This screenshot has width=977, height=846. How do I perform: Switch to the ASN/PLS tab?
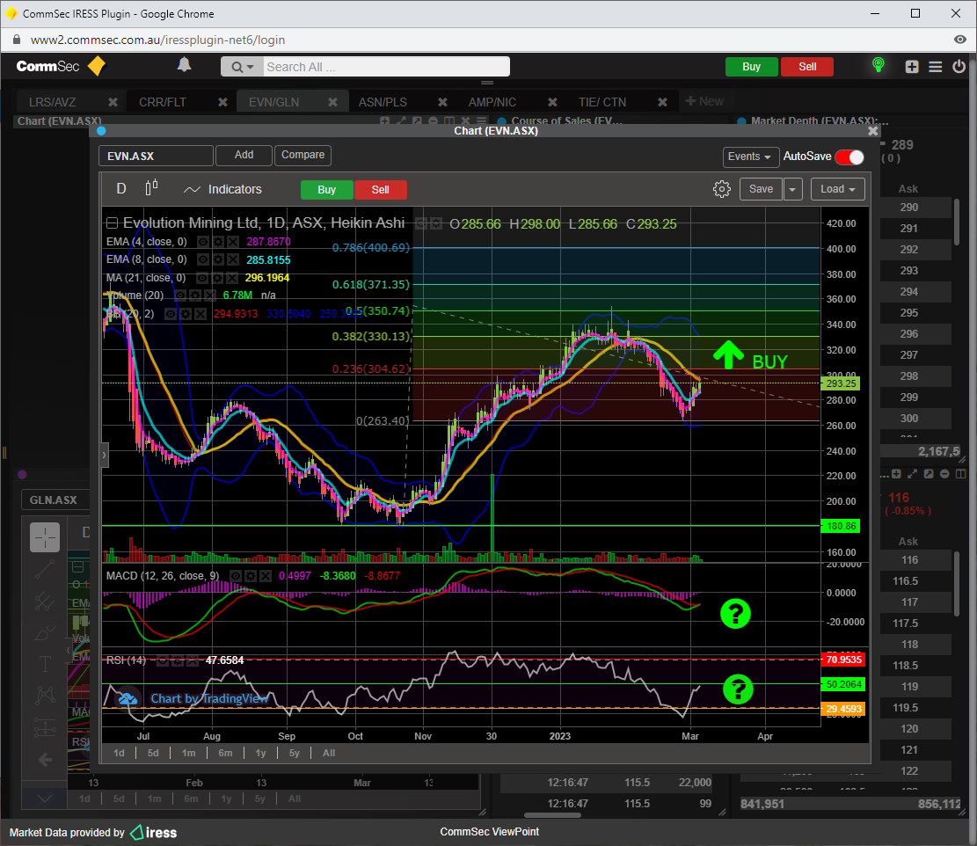coord(383,102)
